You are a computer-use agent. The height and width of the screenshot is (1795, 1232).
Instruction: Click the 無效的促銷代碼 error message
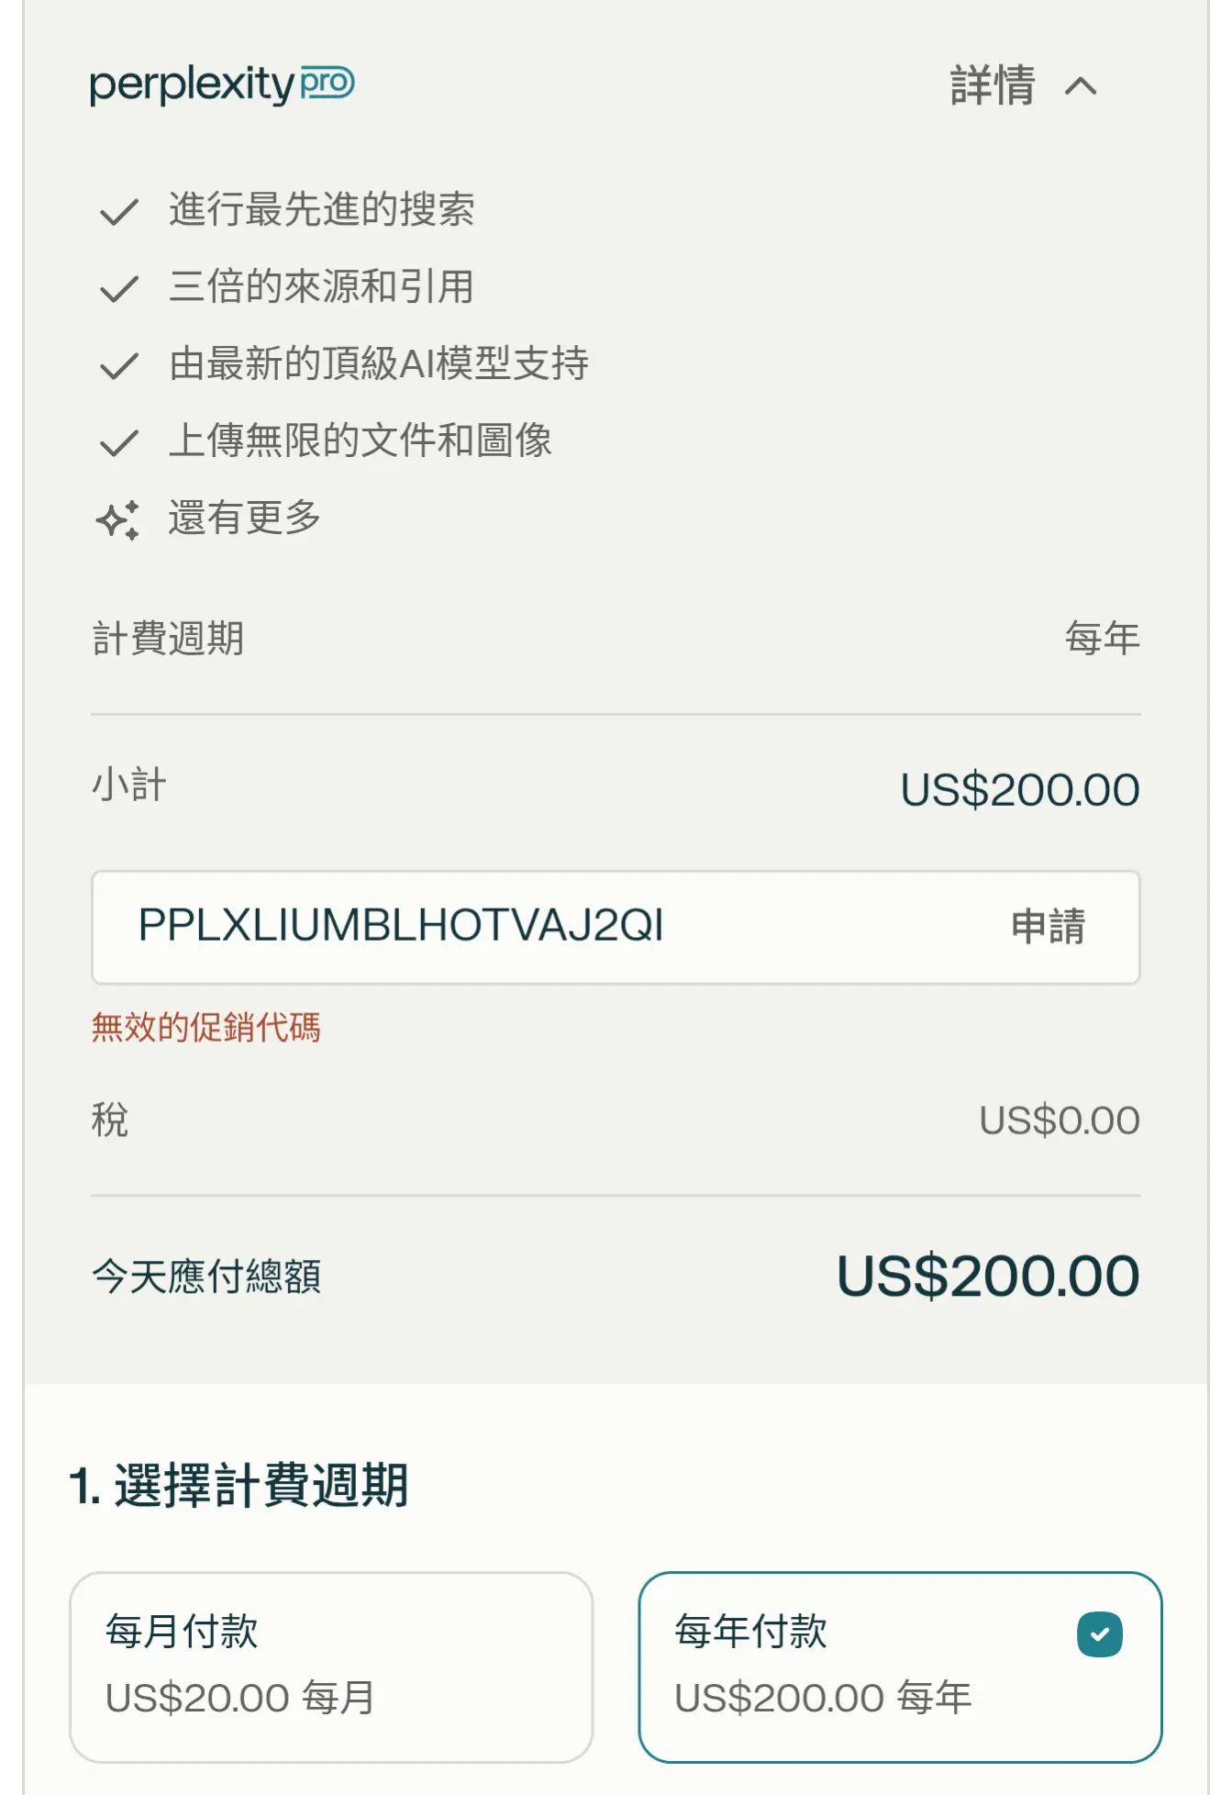[206, 1027]
